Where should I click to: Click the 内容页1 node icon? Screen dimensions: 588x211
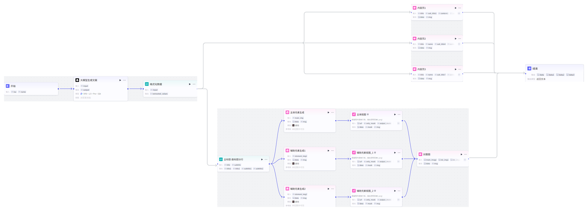(414, 8)
